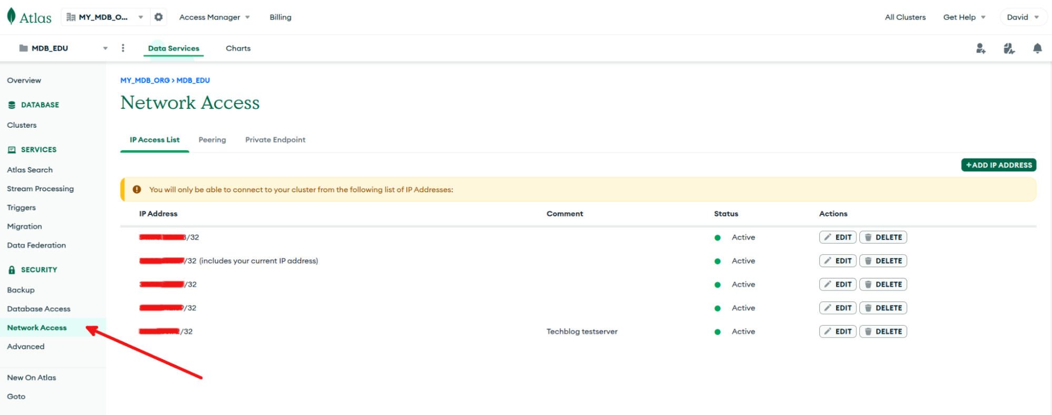Click the MDB_EDU folder icon
Viewport: 1052px width, 415px height.
[24, 48]
